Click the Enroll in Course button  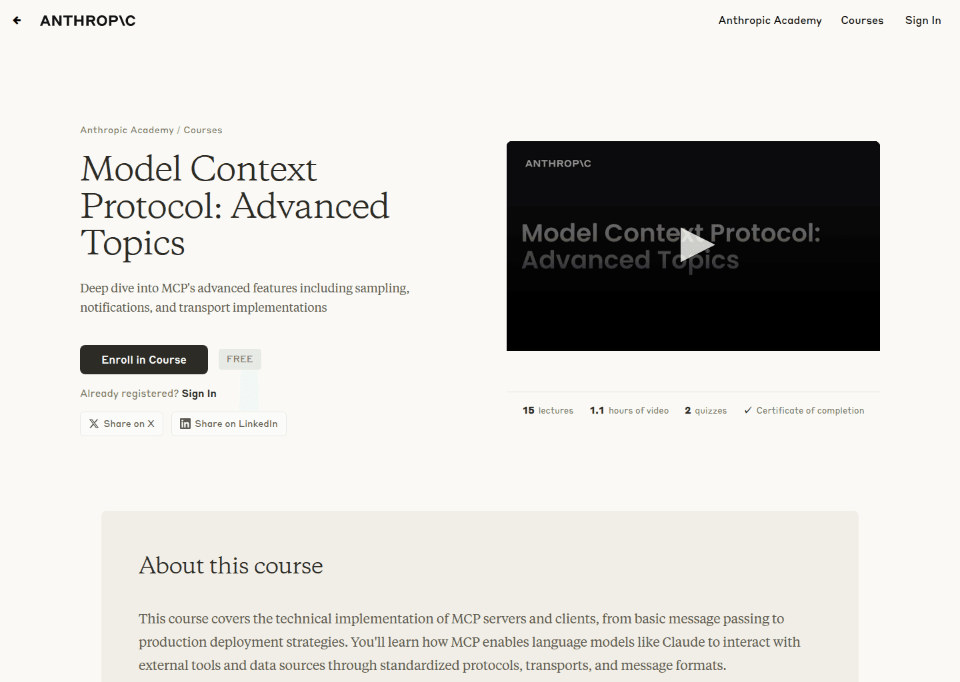144,360
